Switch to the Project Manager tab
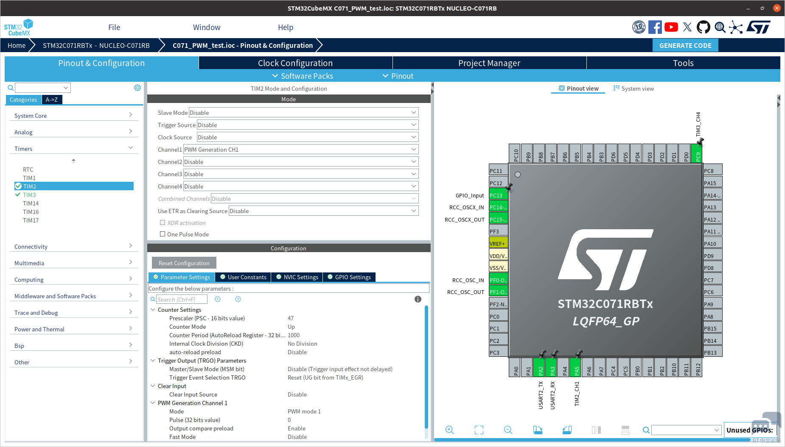 point(489,63)
